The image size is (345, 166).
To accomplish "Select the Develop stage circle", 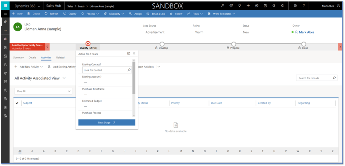I will [x=162, y=44].
